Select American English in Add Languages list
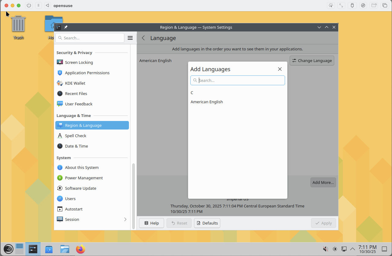Viewport: 392px width, 256px height. [207, 102]
